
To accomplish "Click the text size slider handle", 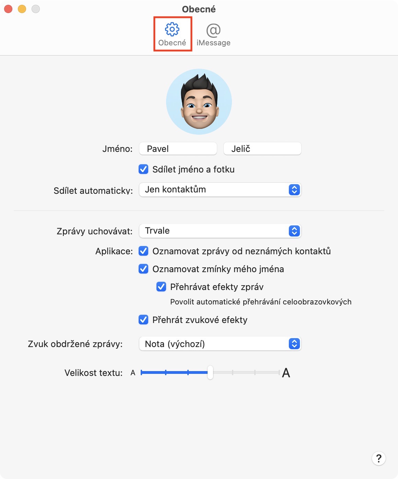I will [210, 372].
